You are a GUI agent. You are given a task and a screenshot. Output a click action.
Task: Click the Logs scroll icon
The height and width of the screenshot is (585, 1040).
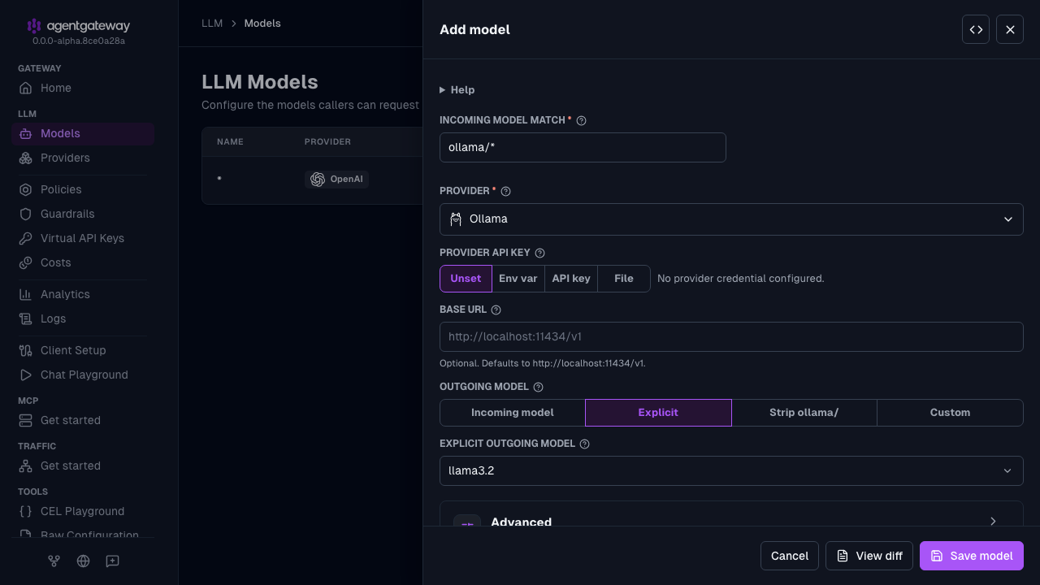[x=26, y=318]
